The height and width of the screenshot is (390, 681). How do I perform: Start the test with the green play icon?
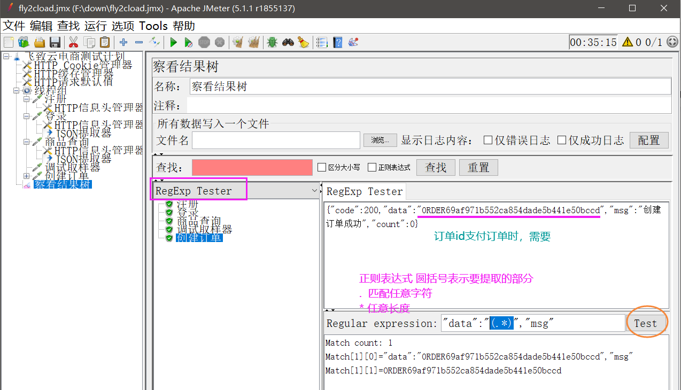coord(173,42)
